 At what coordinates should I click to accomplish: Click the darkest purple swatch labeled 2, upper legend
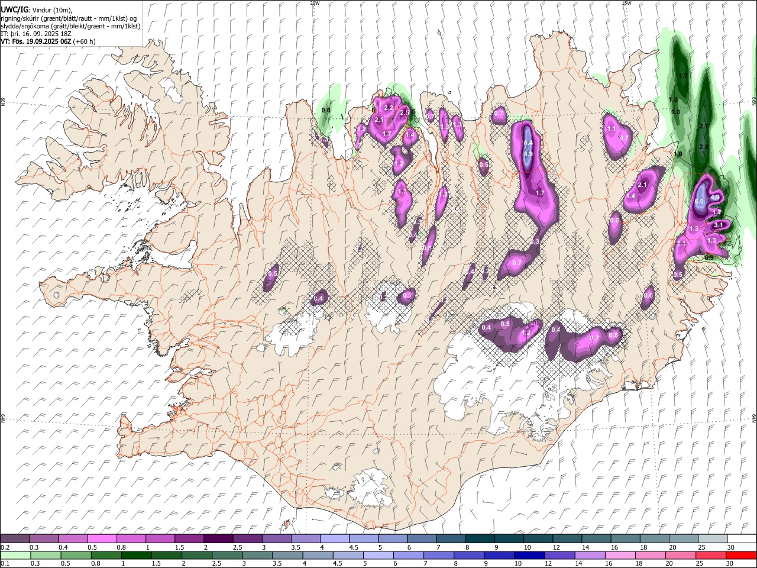point(218,539)
